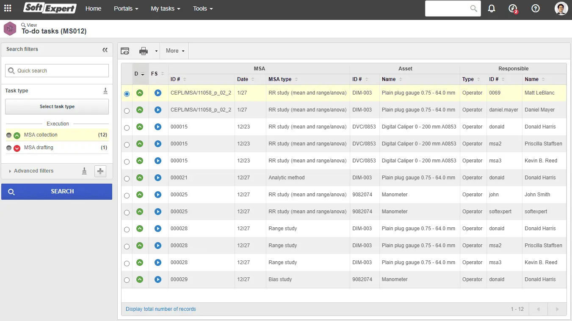The height and width of the screenshot is (321, 572).
Task: Open the Tools menu
Action: pyautogui.click(x=202, y=8)
